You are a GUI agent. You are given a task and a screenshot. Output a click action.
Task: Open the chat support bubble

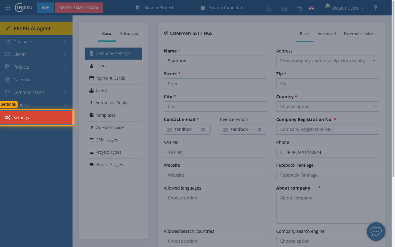point(376,232)
